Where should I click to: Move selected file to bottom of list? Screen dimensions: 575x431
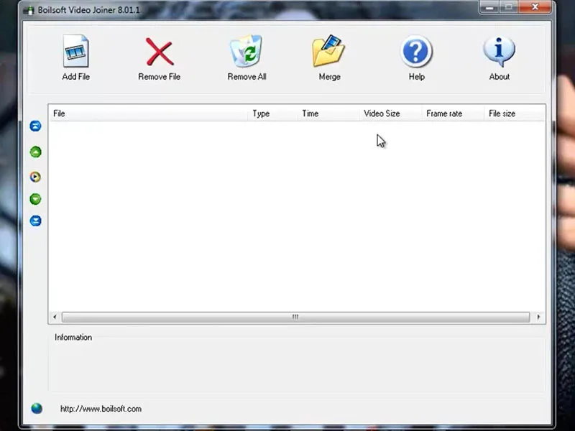tap(35, 221)
